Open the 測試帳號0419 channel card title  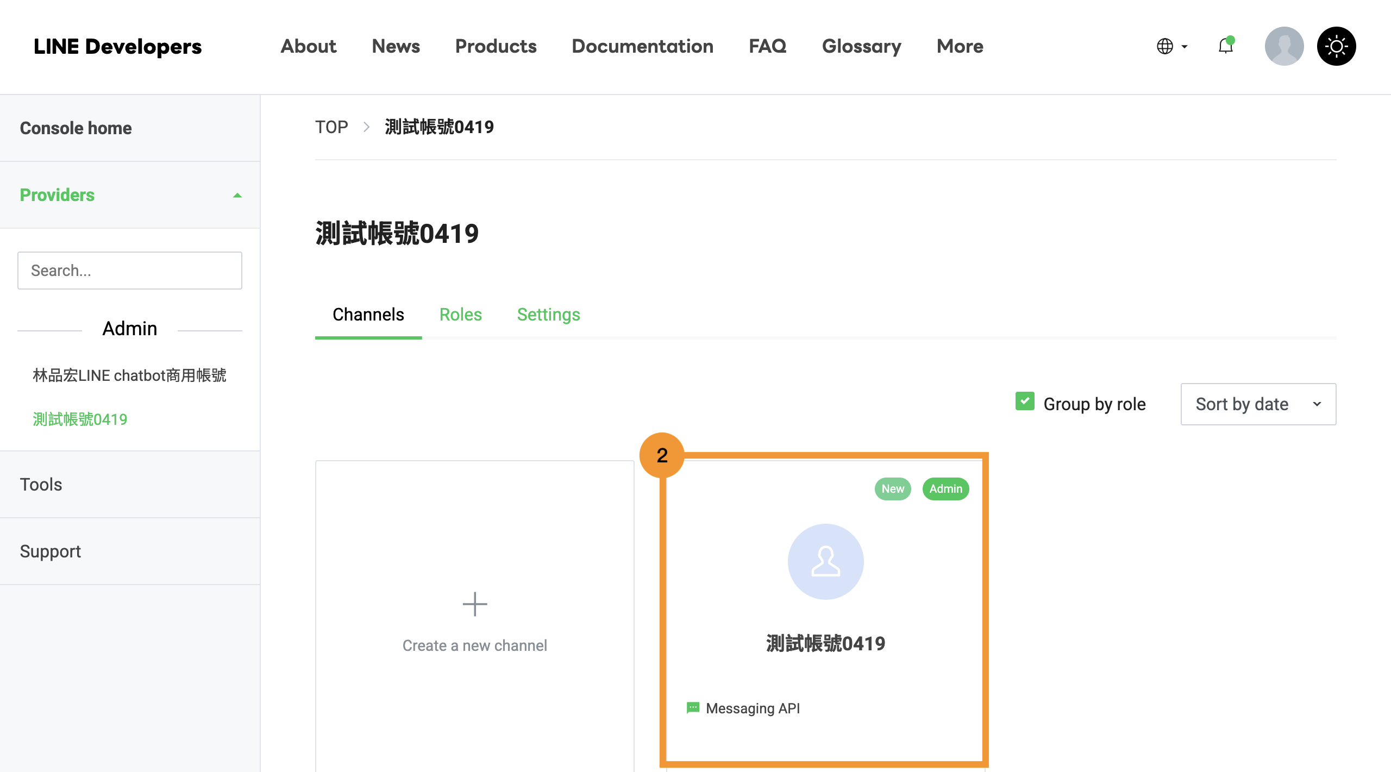(x=825, y=644)
